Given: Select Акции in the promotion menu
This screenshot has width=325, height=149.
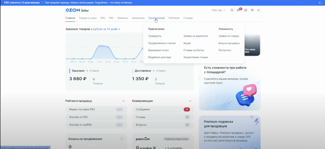Looking at the screenshot, I should point(187,43).
